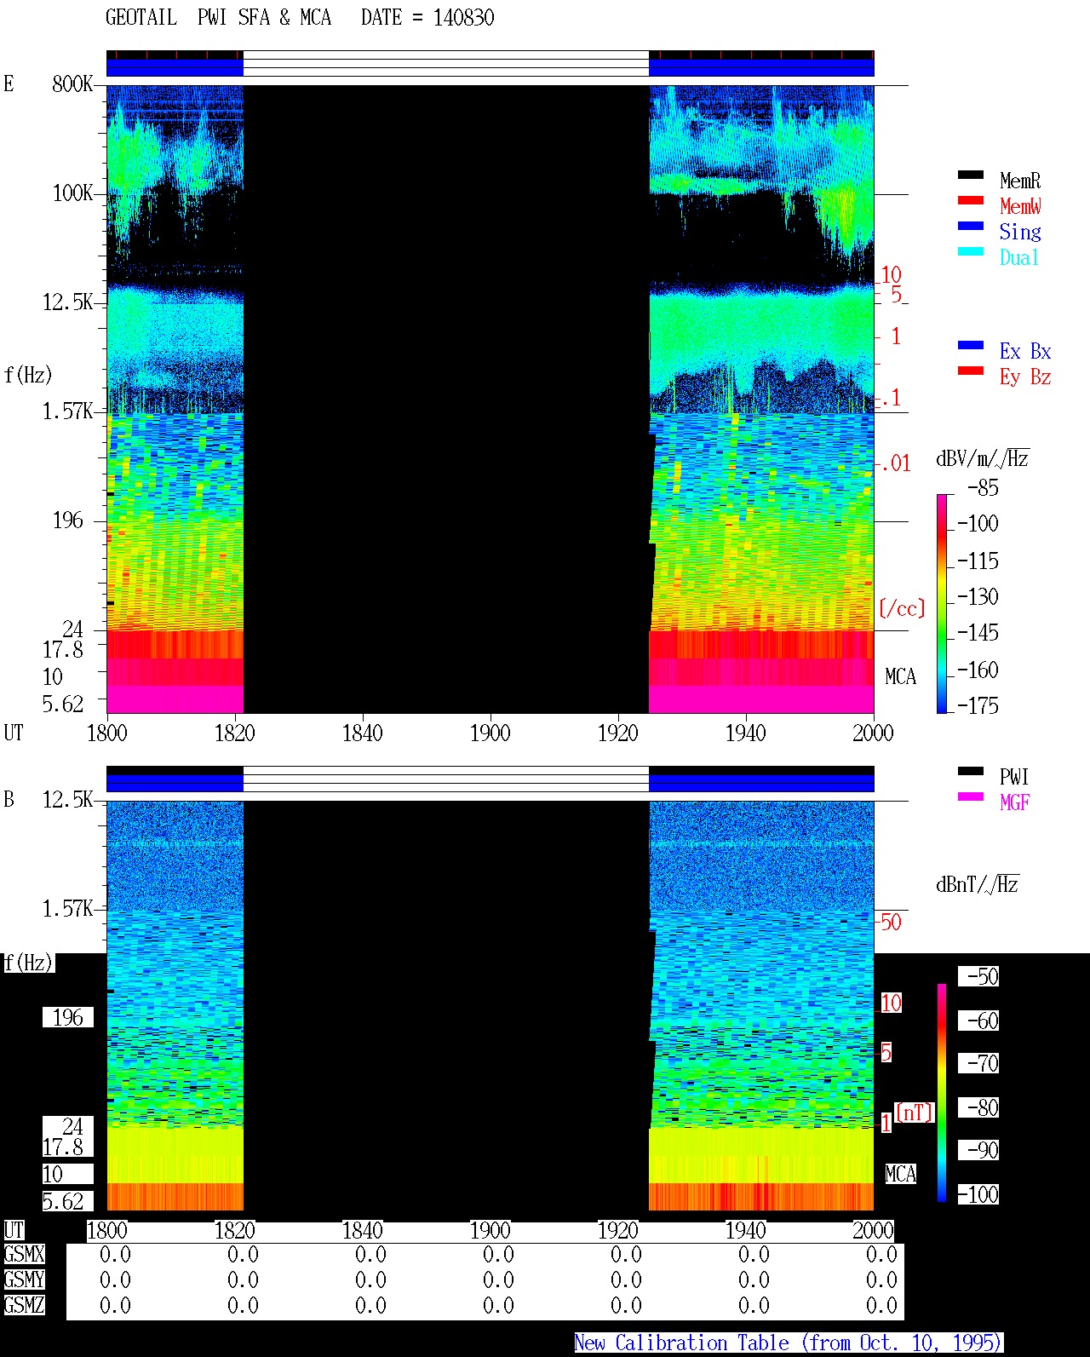Click the black PWI legend swatch
Image resolution: width=1090 pixels, height=1357 pixels.
click(x=971, y=771)
